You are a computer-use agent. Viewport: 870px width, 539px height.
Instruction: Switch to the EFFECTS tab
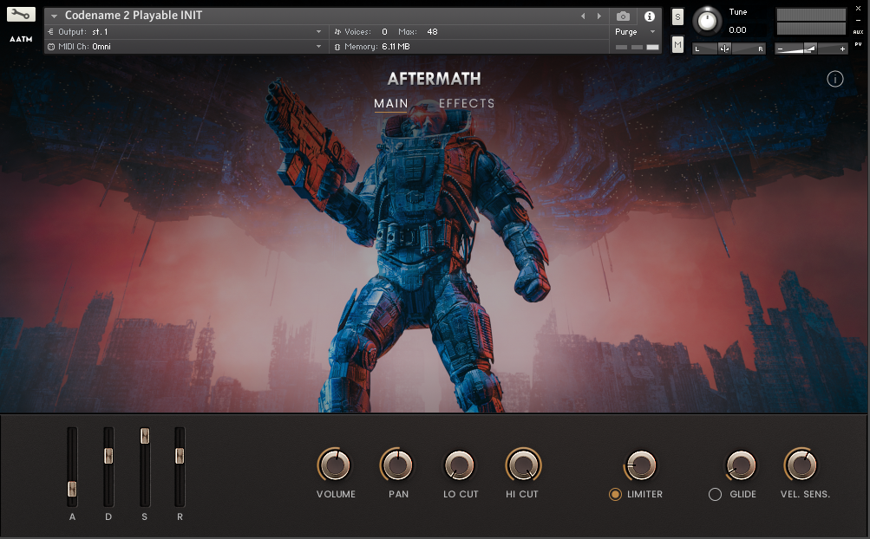click(467, 104)
